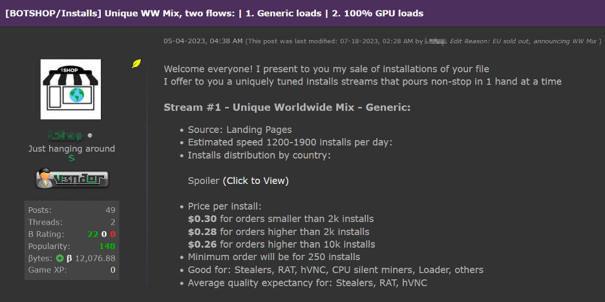Screen dimensions: 605x302
Task: Open the Posts count 49
Action: tap(111, 210)
